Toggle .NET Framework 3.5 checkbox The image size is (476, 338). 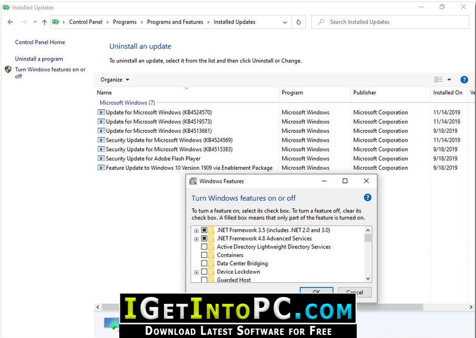coord(204,230)
